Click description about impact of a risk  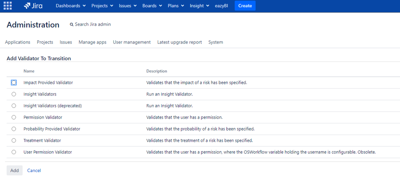coord(197,83)
